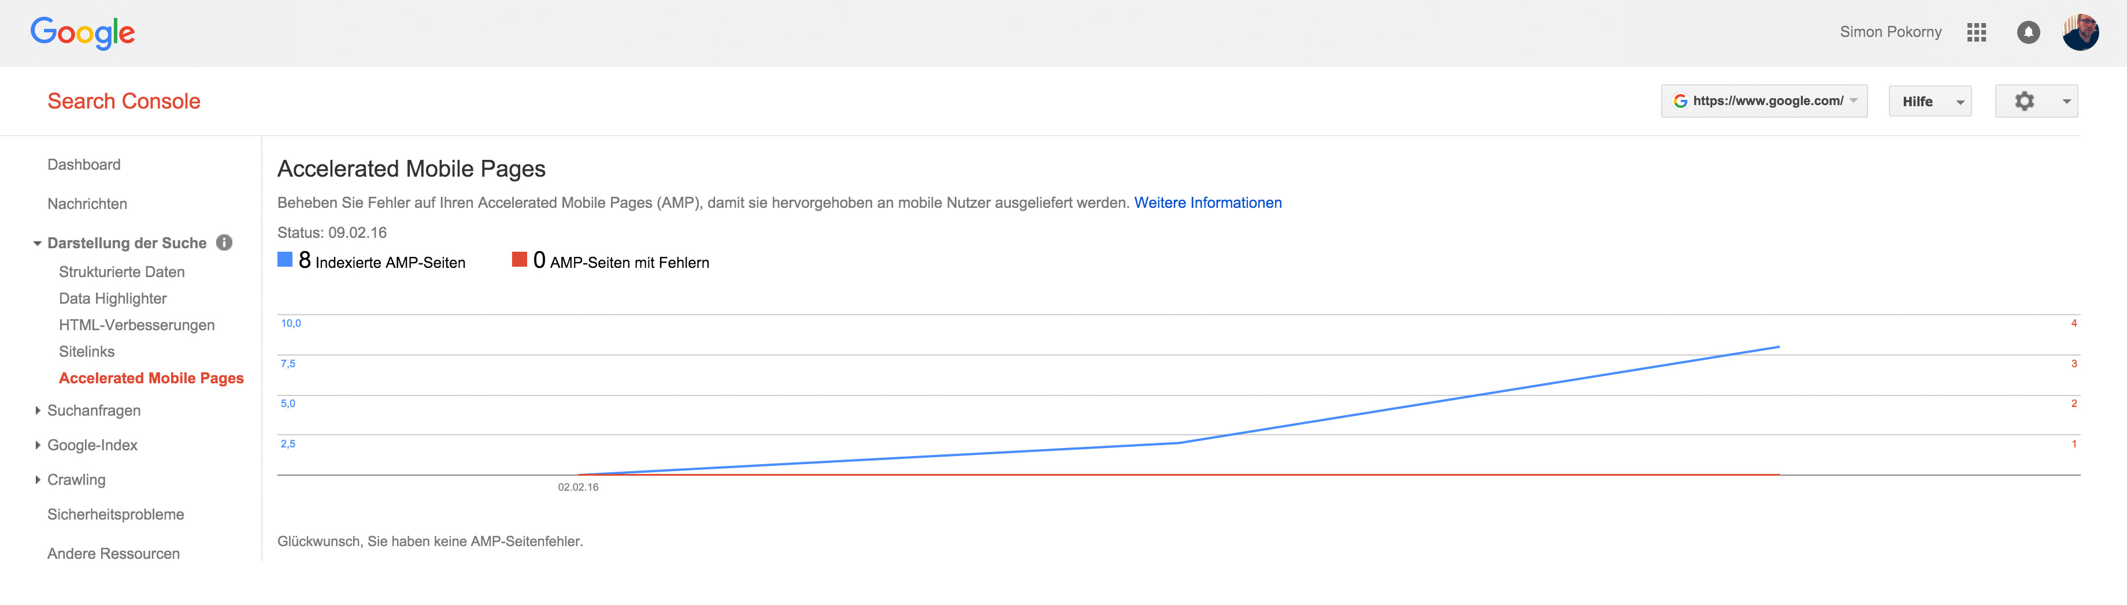The width and height of the screenshot is (2127, 605).
Task: Open Sitelinks
Action: click(87, 352)
